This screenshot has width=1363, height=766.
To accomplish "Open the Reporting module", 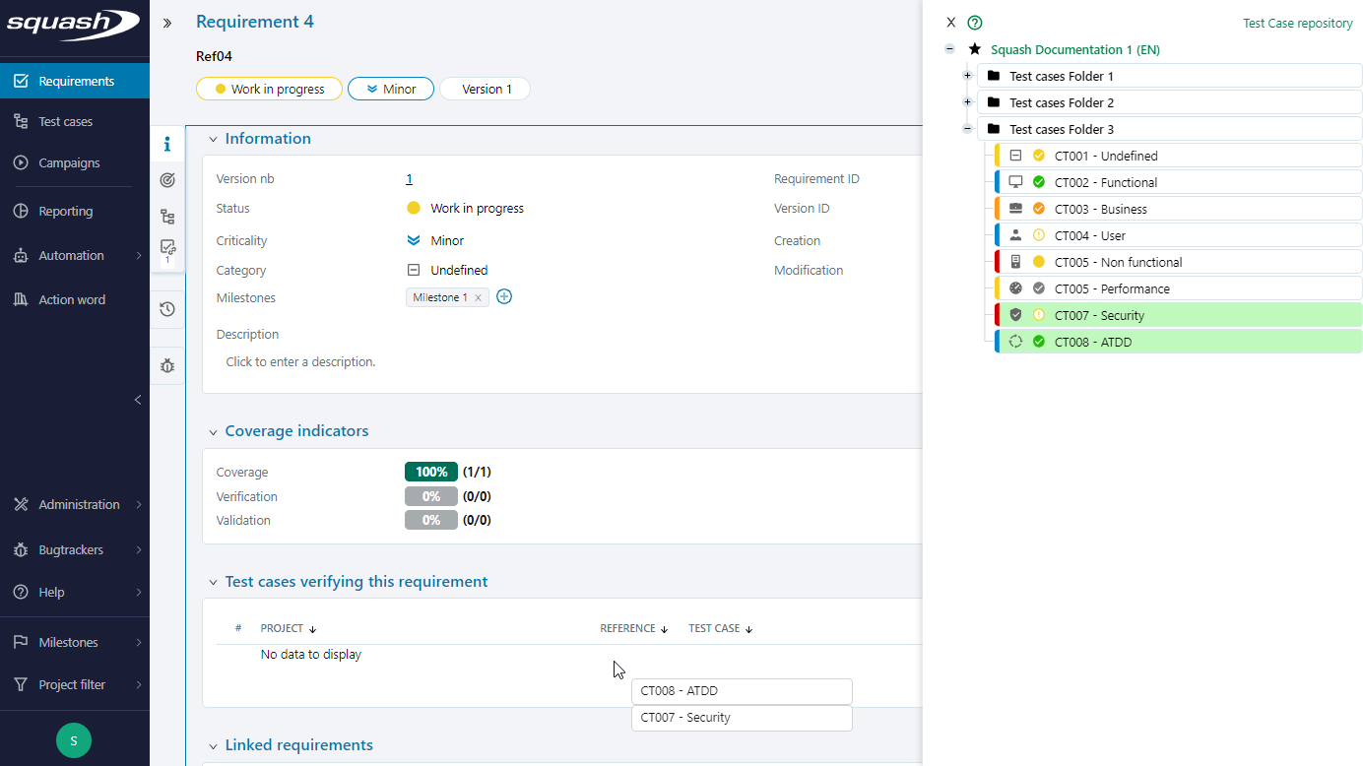I will 63,211.
